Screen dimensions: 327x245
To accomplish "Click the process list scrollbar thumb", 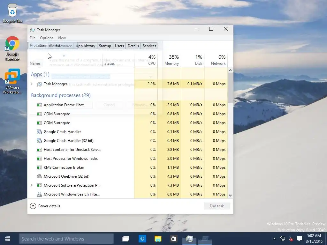I will (230, 88).
